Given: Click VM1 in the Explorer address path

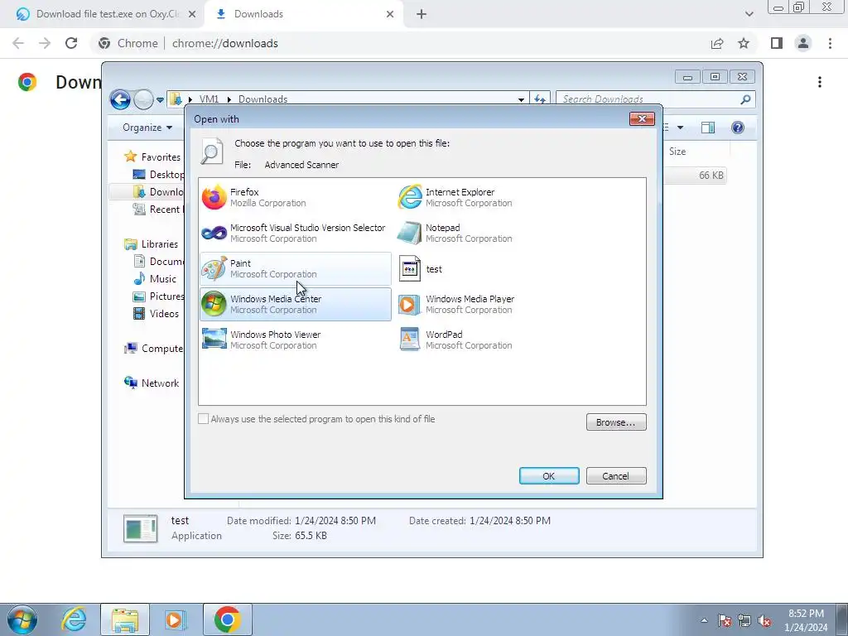Looking at the screenshot, I should 209,99.
